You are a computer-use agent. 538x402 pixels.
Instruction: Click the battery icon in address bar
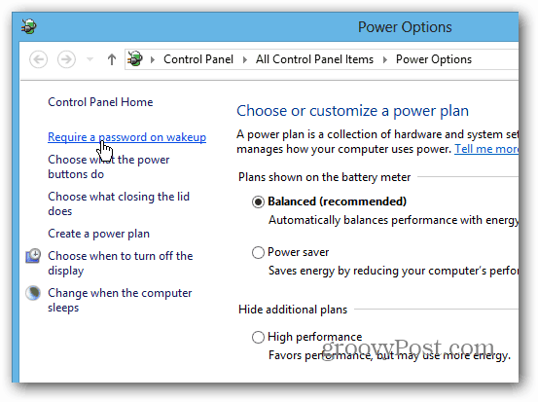tap(135, 59)
